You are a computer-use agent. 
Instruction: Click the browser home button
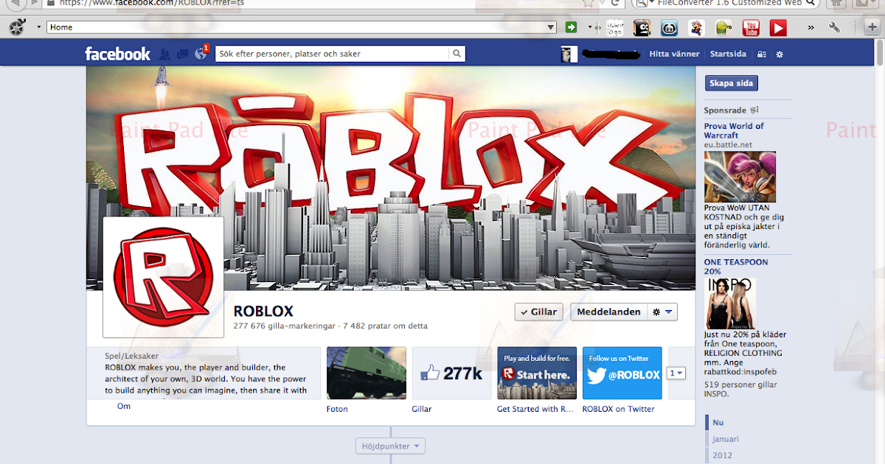[835, 3]
